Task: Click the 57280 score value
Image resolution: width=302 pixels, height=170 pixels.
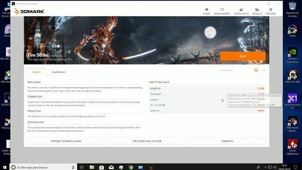Action: click(x=261, y=88)
